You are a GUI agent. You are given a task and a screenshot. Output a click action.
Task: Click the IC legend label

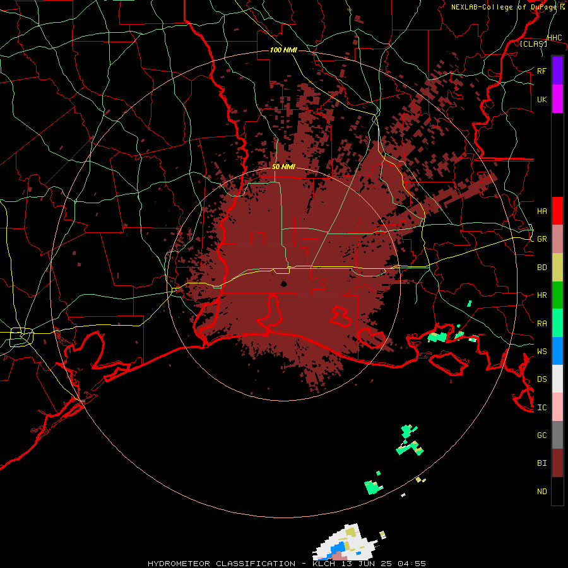coord(541,407)
